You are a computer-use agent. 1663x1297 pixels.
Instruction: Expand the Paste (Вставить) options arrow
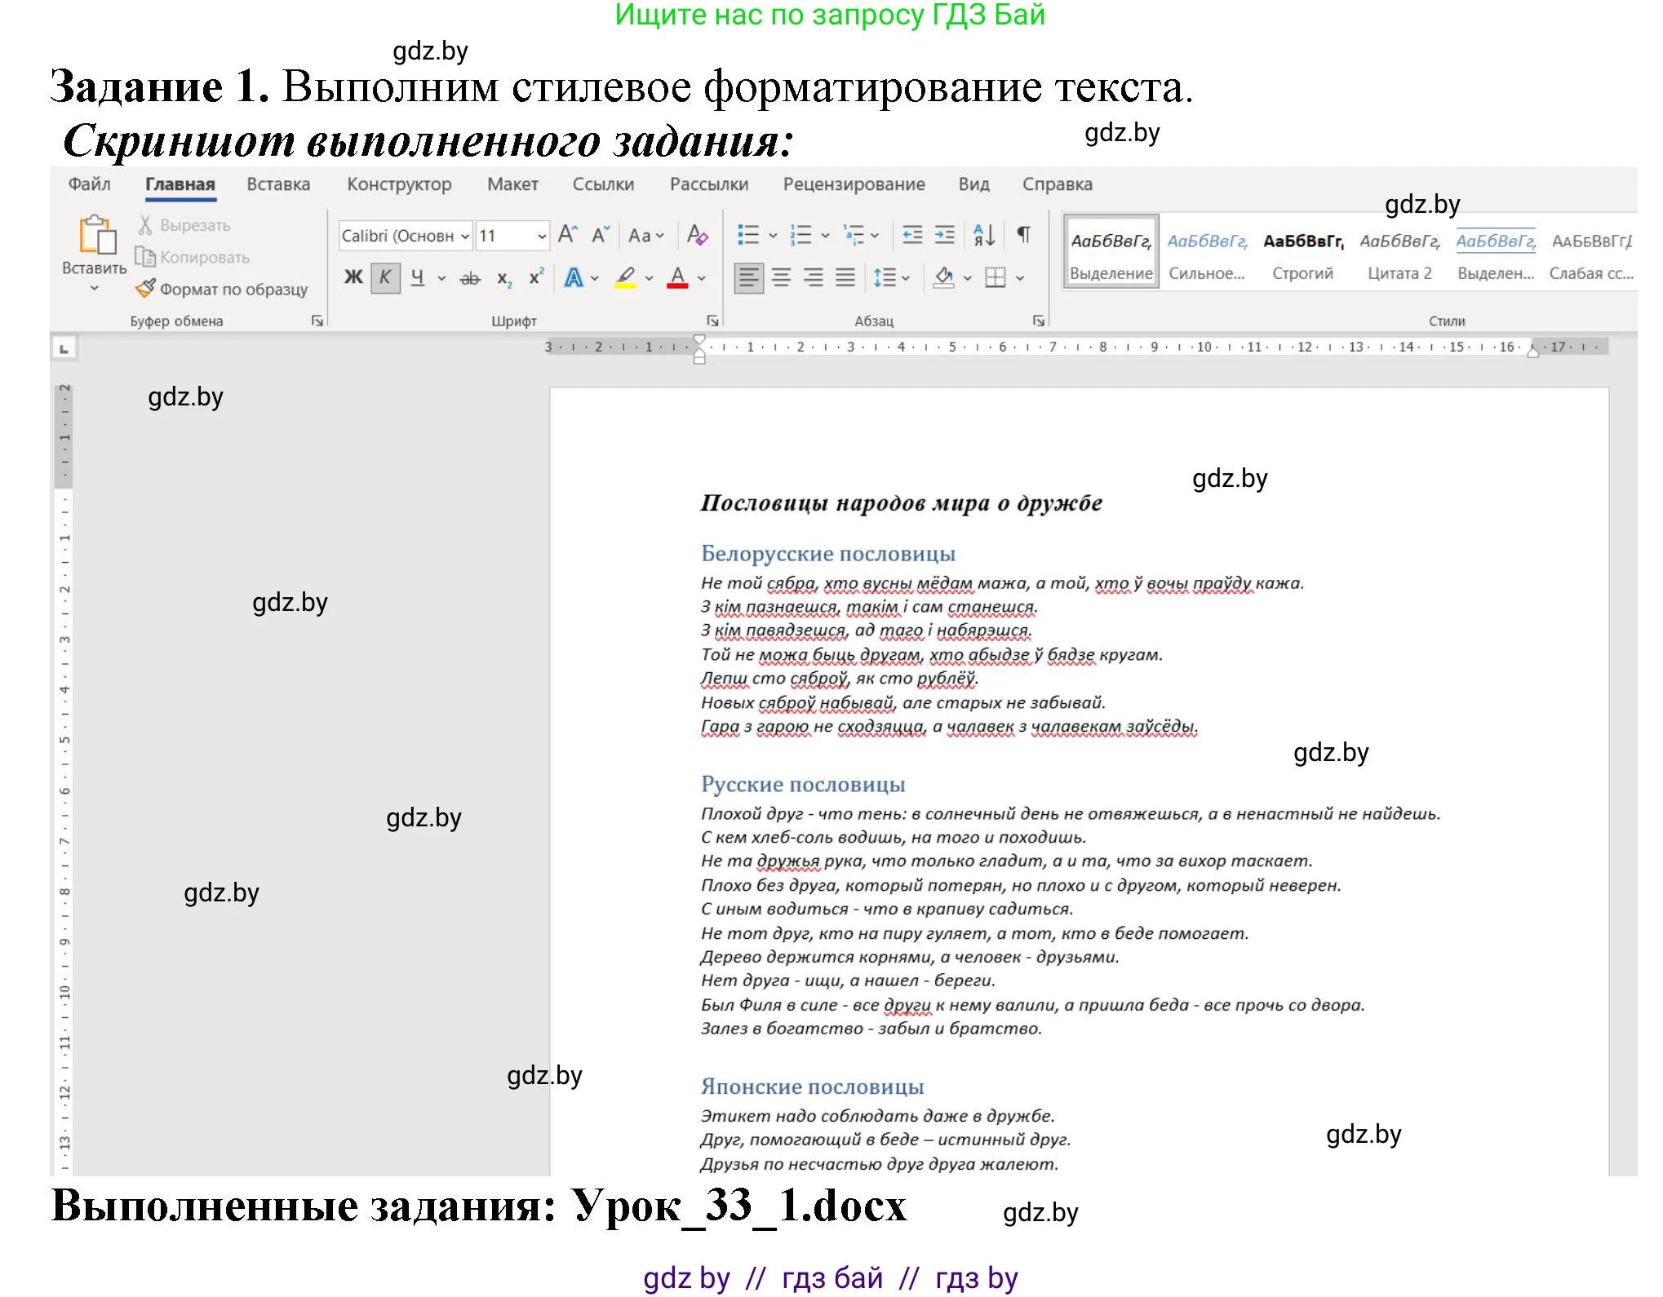(x=94, y=288)
